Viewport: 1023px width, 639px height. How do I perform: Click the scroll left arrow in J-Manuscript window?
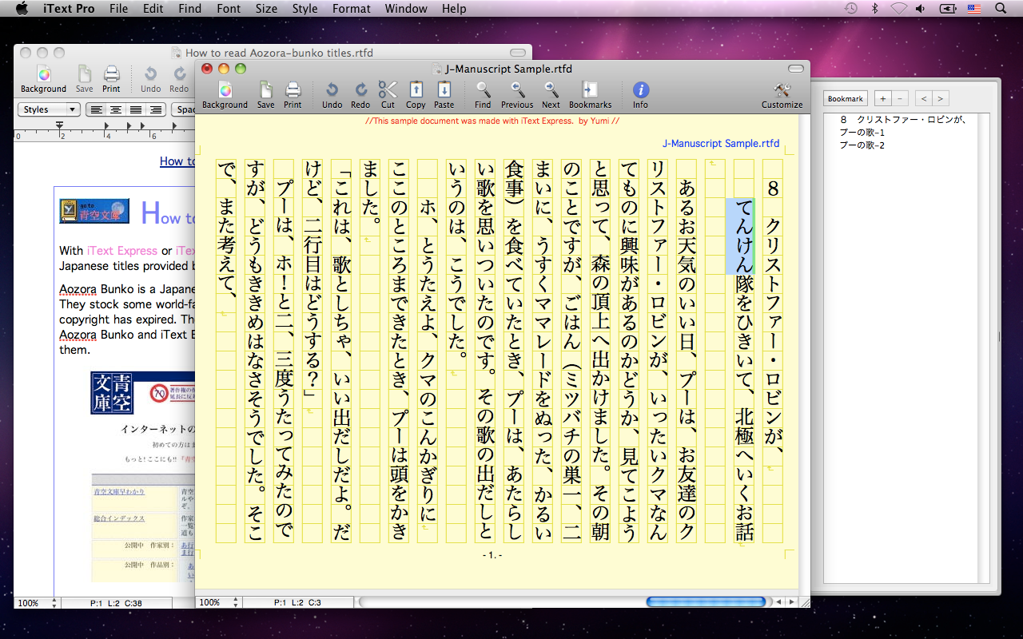click(x=779, y=602)
